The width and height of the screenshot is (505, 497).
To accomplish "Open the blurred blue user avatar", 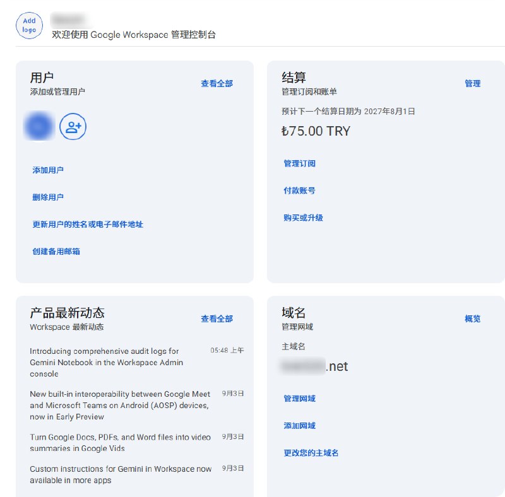I will click(39, 126).
